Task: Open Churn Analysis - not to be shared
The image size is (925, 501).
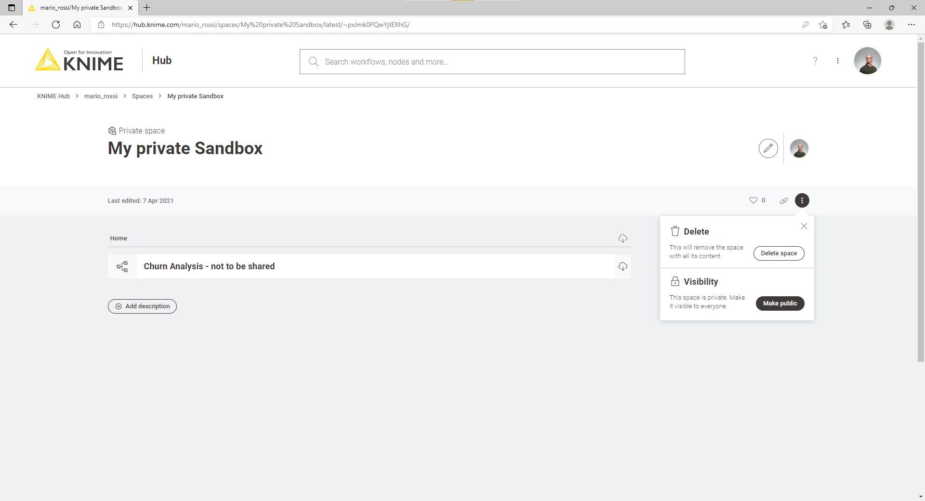Action: tap(209, 266)
